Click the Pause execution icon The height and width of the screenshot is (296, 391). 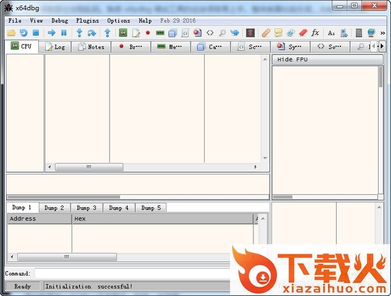pos(64,33)
